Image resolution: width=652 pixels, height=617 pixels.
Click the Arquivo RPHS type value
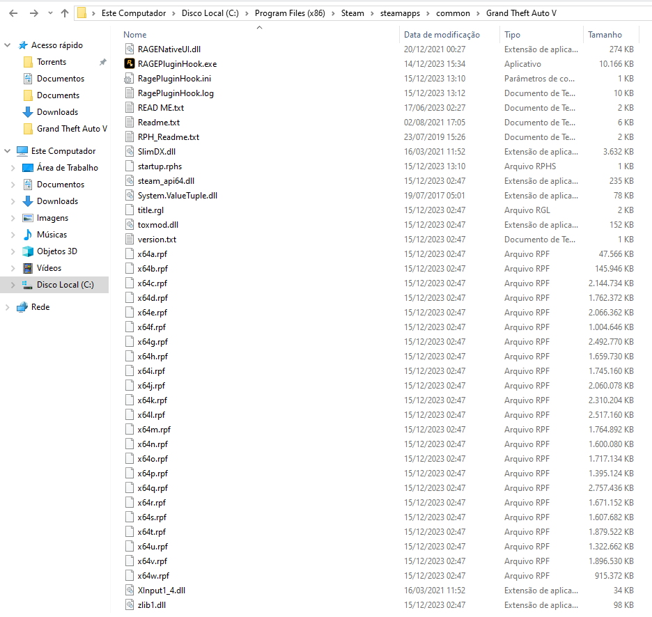pyautogui.click(x=529, y=166)
